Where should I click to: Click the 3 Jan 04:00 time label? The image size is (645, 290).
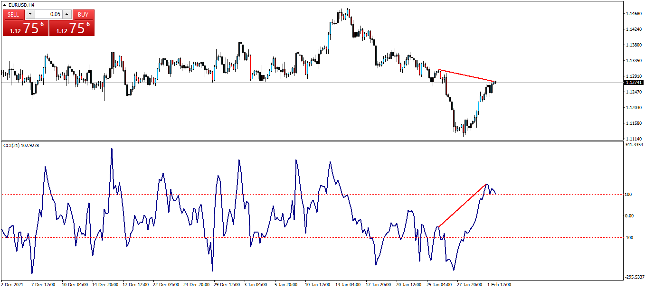[256, 285]
